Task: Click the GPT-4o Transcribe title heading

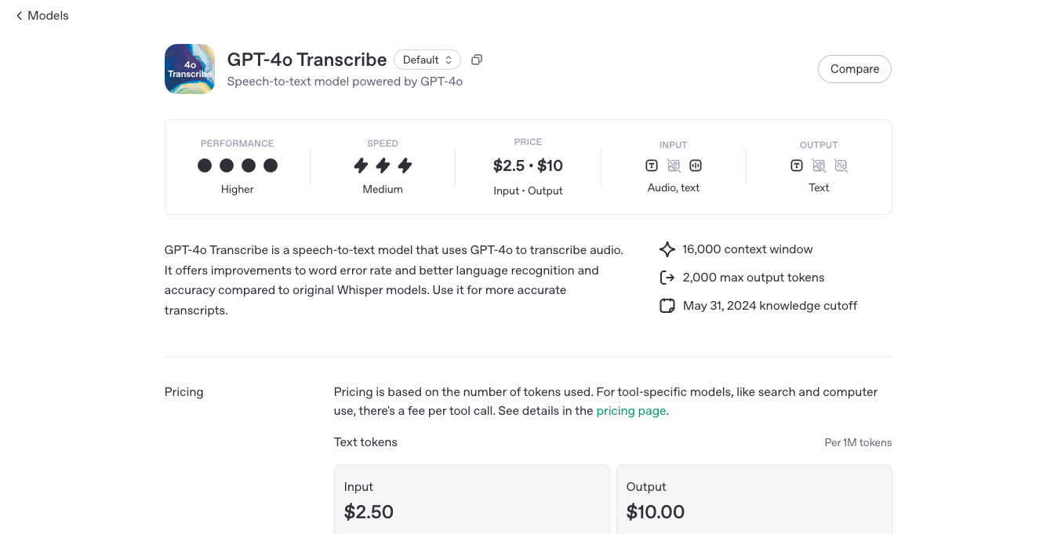Action: tap(307, 60)
